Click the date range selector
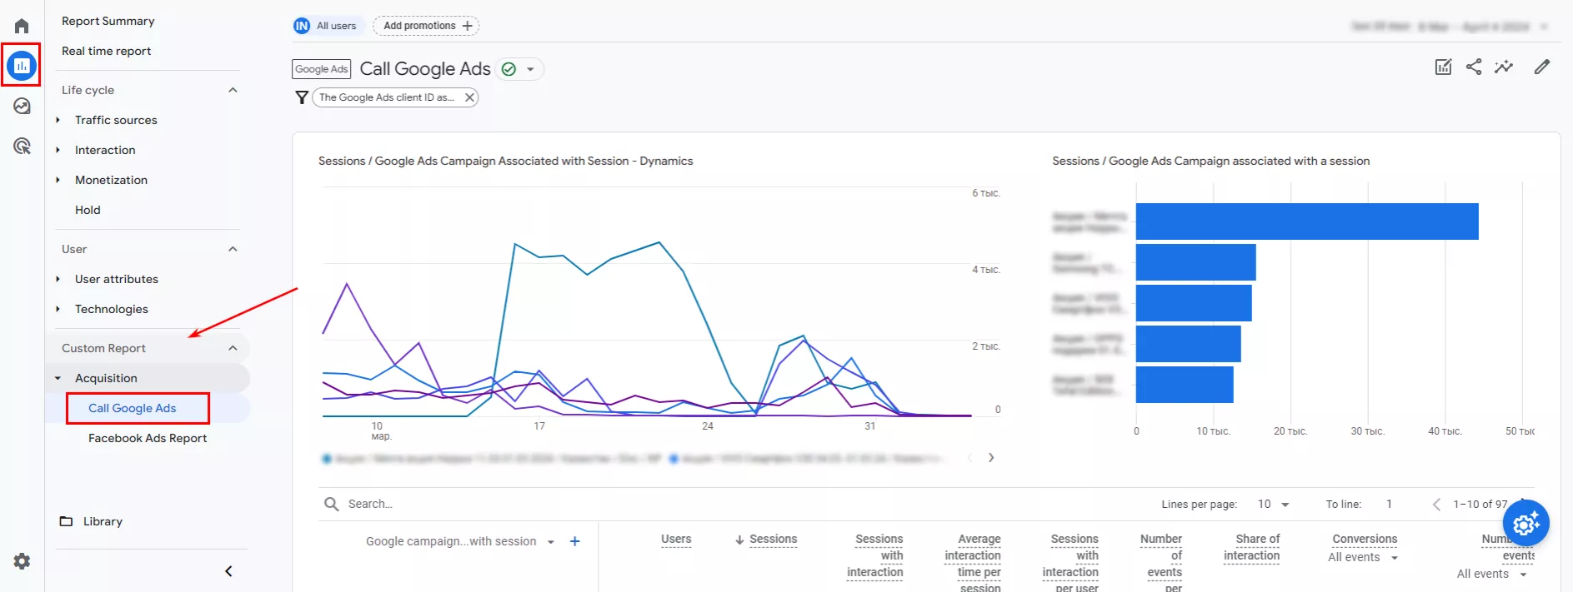 coord(1448,27)
